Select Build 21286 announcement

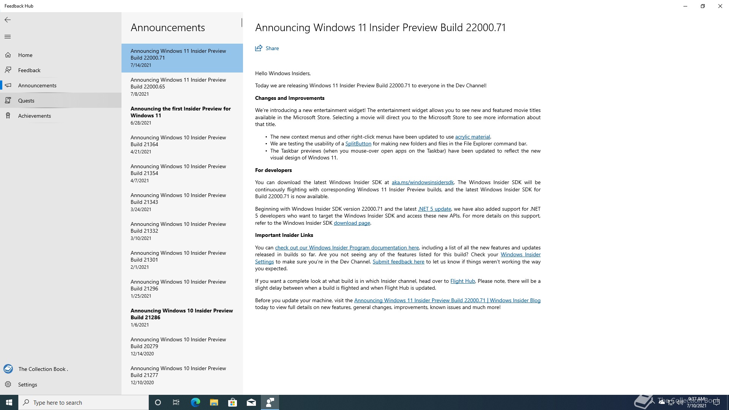182,318
